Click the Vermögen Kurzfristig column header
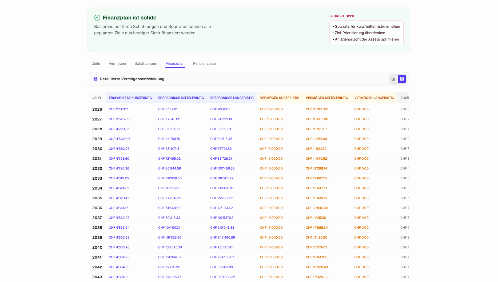The height and width of the screenshot is (282, 498). point(280,98)
